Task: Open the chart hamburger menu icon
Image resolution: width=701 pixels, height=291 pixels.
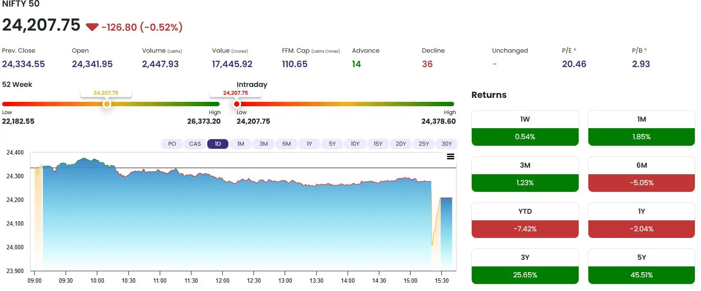Action: 451,157
